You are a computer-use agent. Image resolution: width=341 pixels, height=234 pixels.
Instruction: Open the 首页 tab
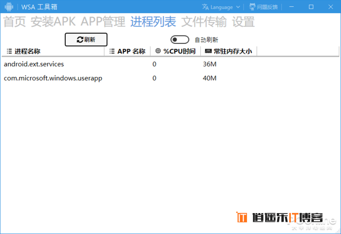(15, 22)
